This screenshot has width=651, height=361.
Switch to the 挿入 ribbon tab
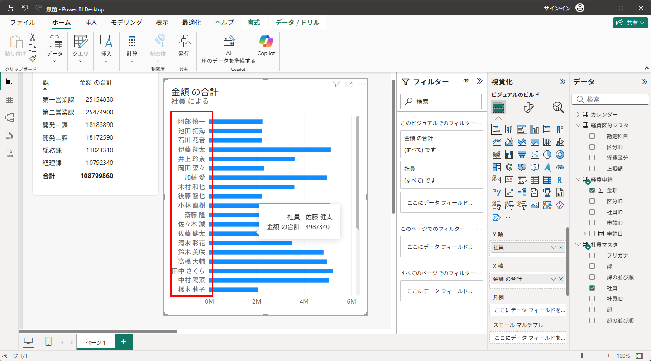91,23
